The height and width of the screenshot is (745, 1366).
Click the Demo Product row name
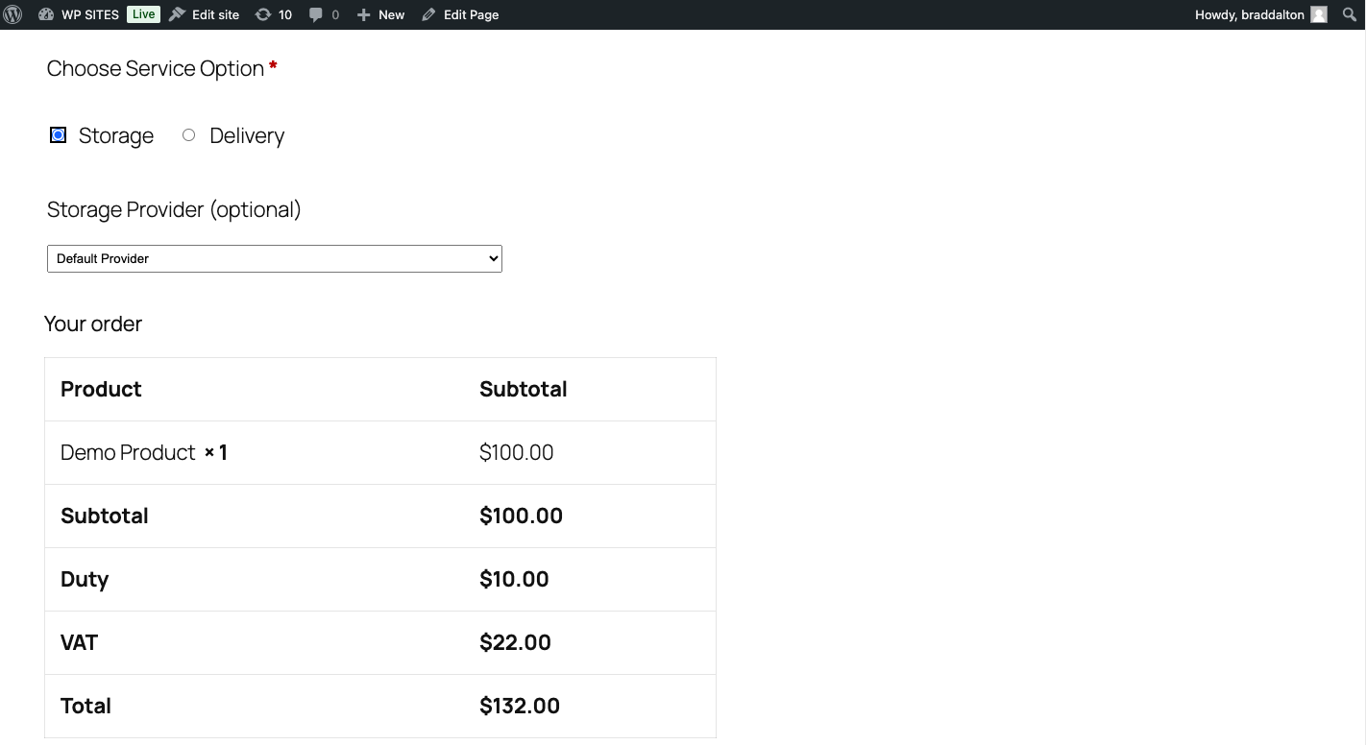click(x=128, y=452)
